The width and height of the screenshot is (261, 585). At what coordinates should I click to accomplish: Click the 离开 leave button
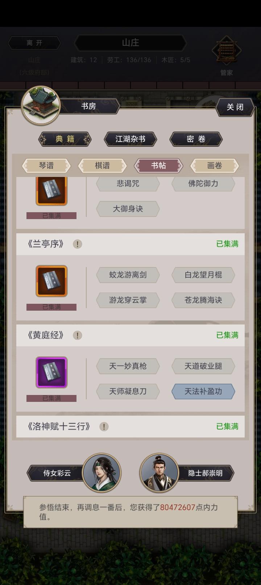pyautogui.click(x=34, y=43)
